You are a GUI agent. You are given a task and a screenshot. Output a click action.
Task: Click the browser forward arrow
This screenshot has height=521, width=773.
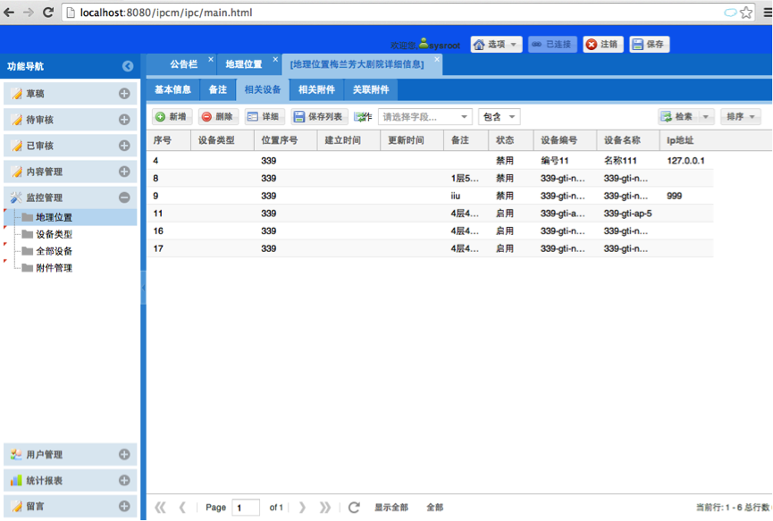tap(29, 13)
